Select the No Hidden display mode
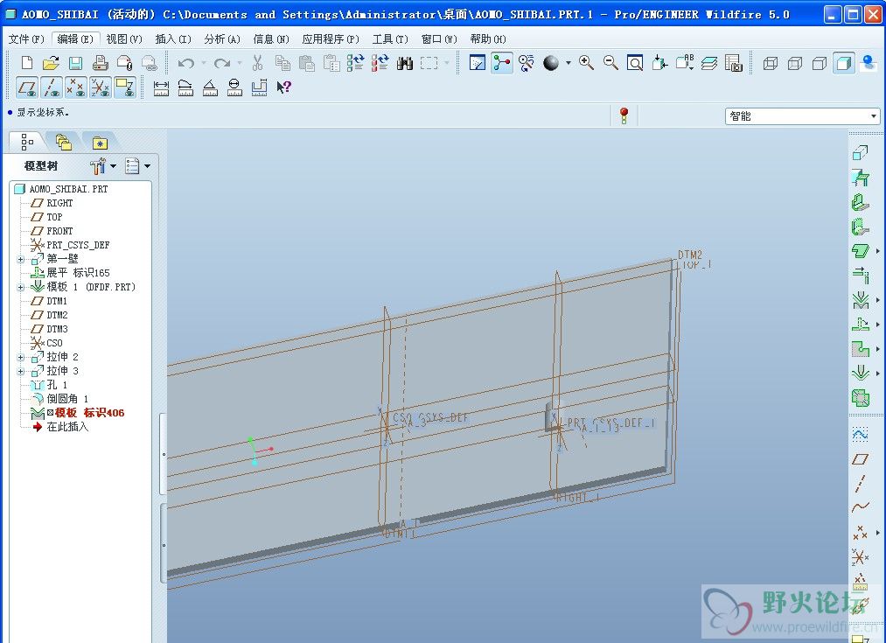This screenshot has width=886, height=643. [820, 63]
